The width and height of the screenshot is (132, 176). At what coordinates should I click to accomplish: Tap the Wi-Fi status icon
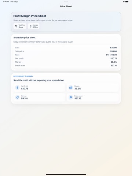[124, 2]
